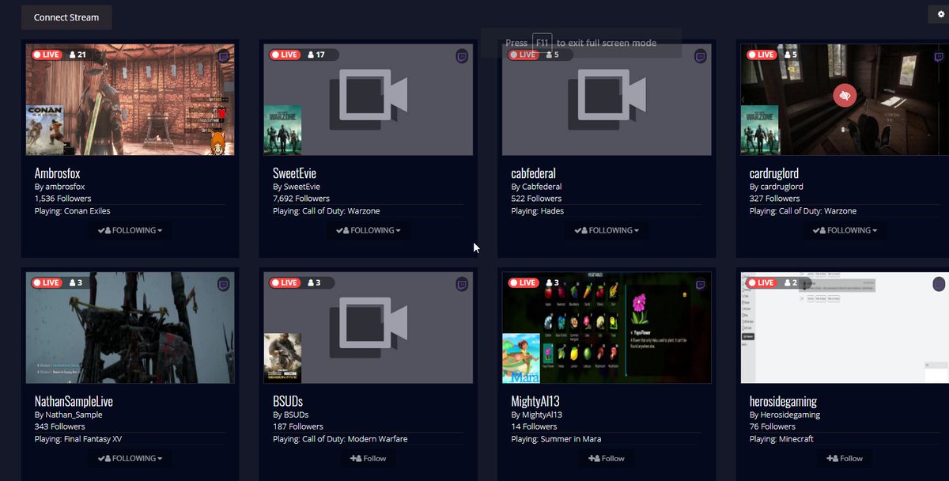
Task: Click 'Playing: Call of Duty: Modern Warfare' text
Action: point(340,439)
